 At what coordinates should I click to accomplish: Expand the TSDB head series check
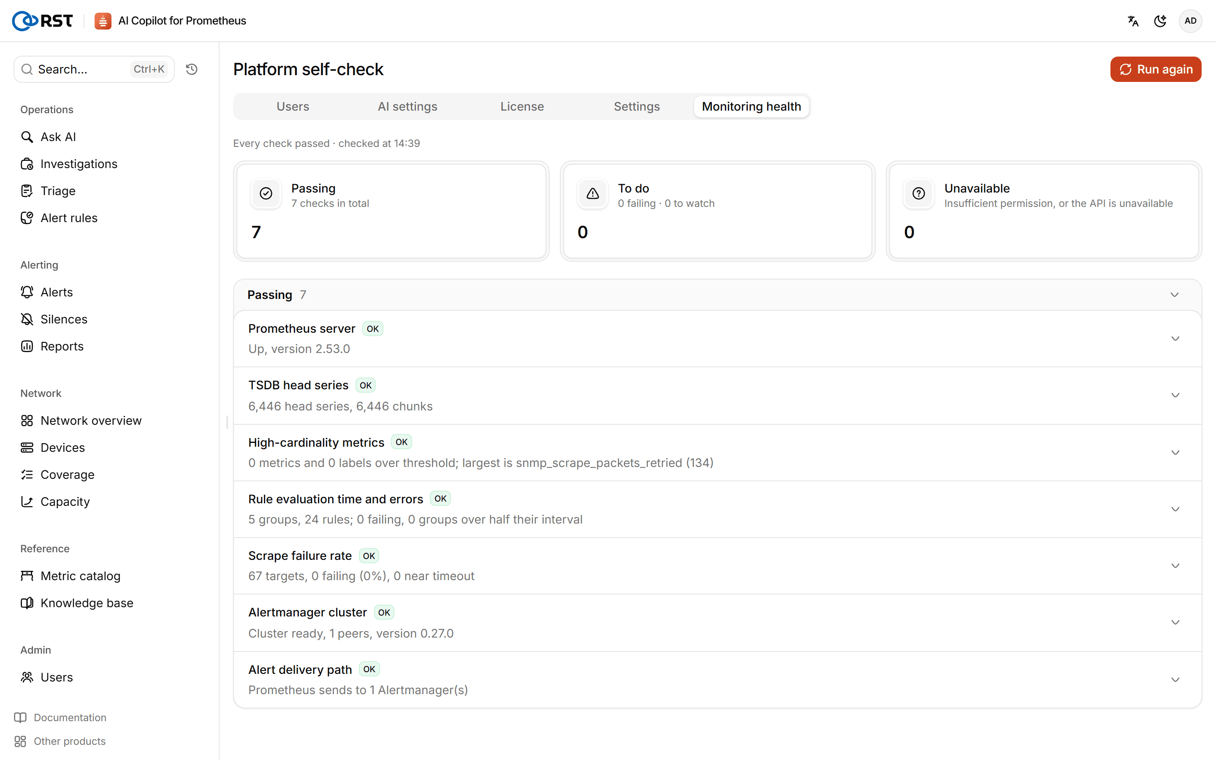pos(717,396)
